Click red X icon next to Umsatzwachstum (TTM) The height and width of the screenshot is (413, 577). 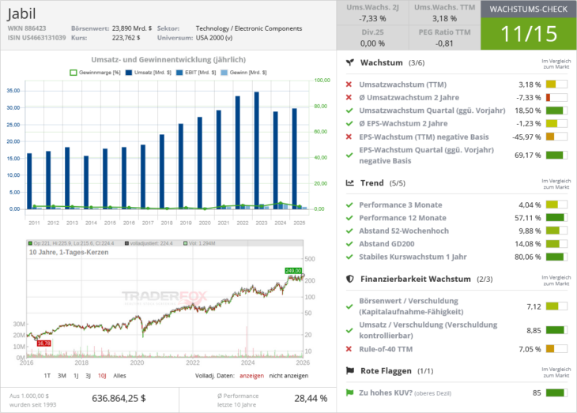[x=349, y=84]
